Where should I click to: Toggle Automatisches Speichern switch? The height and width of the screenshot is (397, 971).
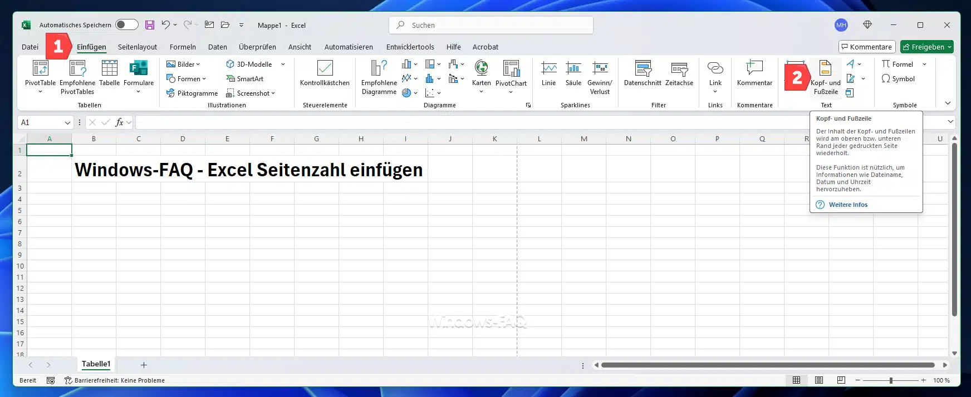(127, 24)
